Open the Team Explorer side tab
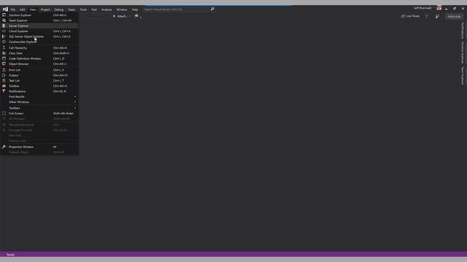Screen dimensions: 467x262 463,76
